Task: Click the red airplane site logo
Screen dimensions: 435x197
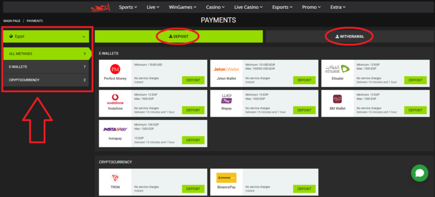Action: (100, 8)
